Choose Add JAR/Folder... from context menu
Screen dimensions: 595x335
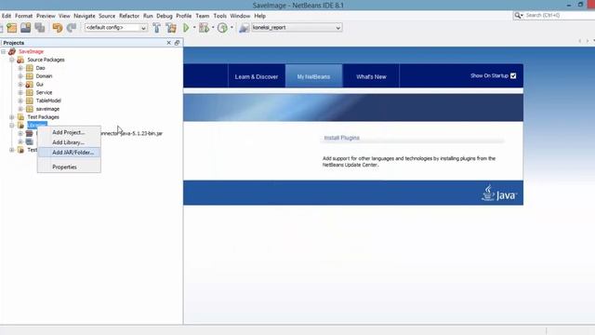(x=69, y=153)
